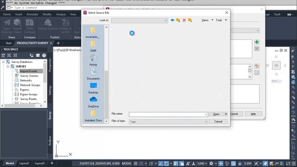The width and height of the screenshot is (297, 167).
Task: Select Survey Points tree item
Action: [x=28, y=99]
